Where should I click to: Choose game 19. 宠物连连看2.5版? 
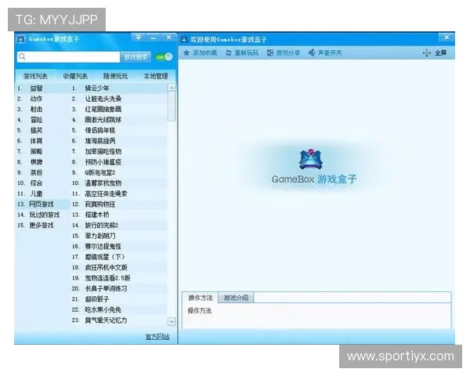119,278
